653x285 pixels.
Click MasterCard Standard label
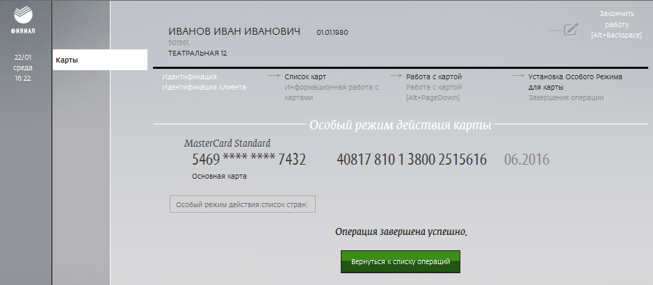click(227, 143)
